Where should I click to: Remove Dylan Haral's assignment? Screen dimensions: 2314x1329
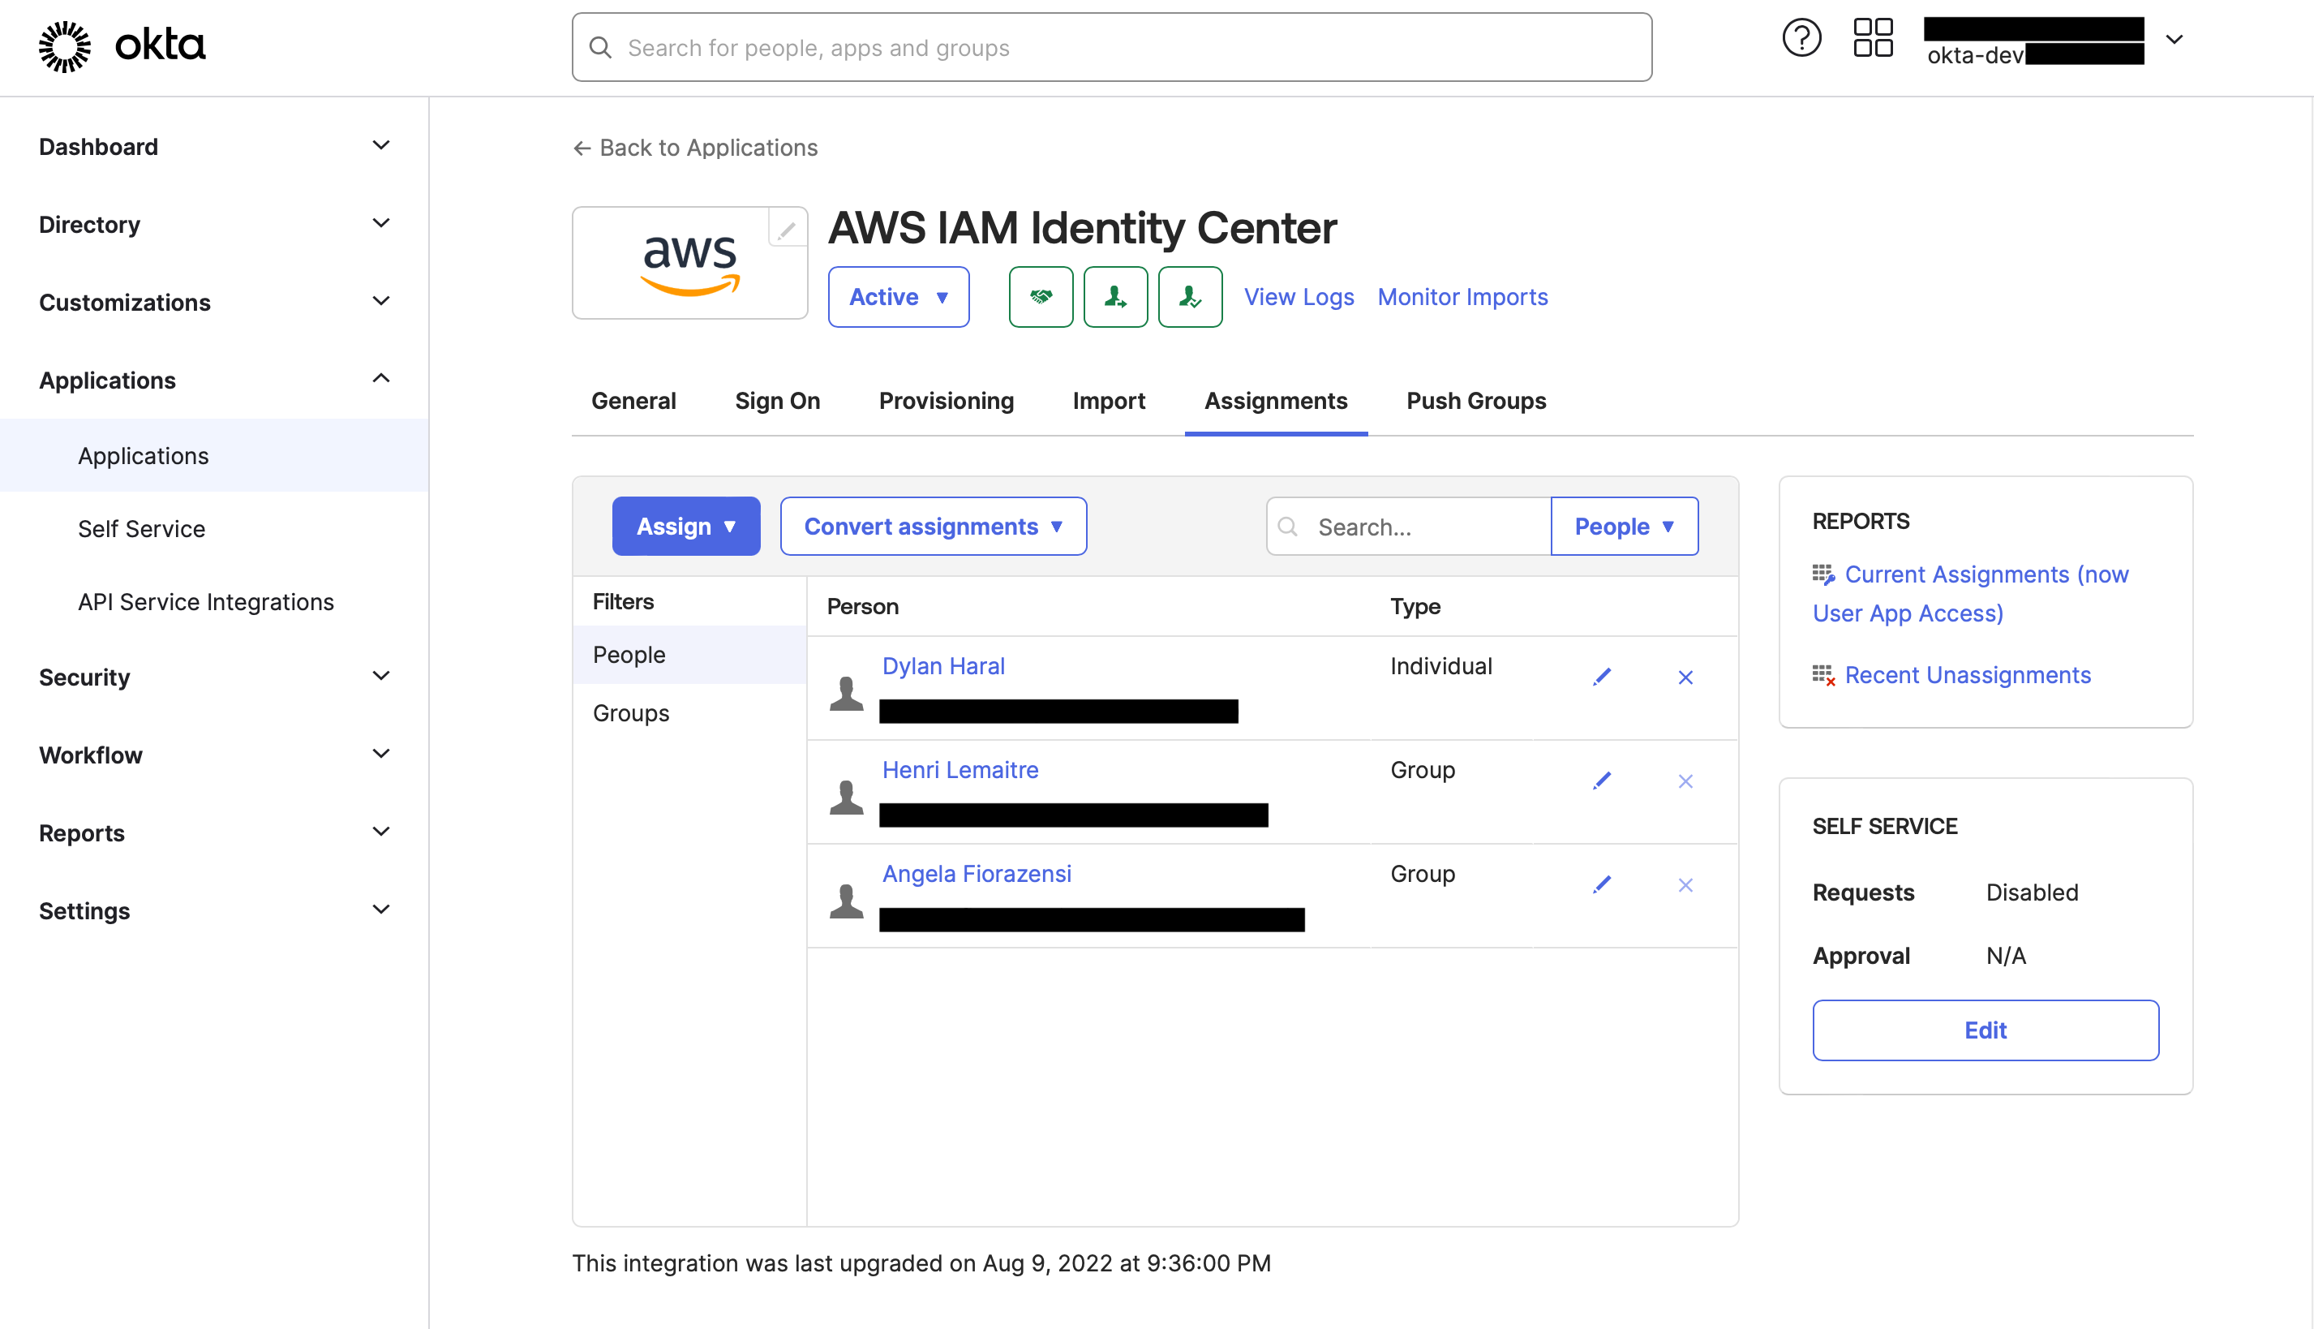[x=1685, y=677]
